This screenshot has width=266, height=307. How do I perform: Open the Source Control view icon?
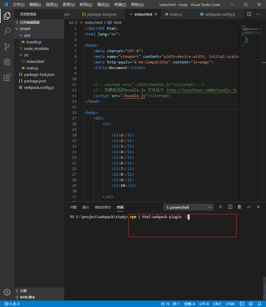(7, 47)
